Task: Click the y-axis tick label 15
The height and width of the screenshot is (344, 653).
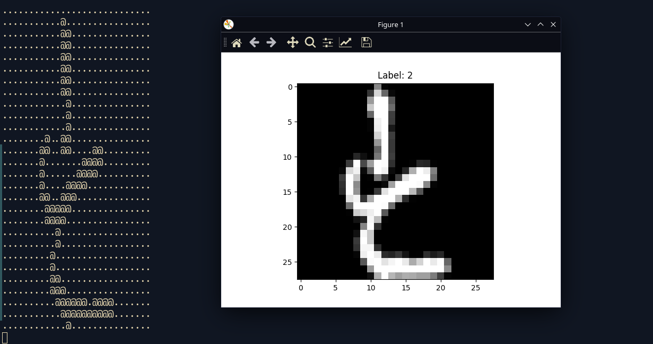Action: 288,192
